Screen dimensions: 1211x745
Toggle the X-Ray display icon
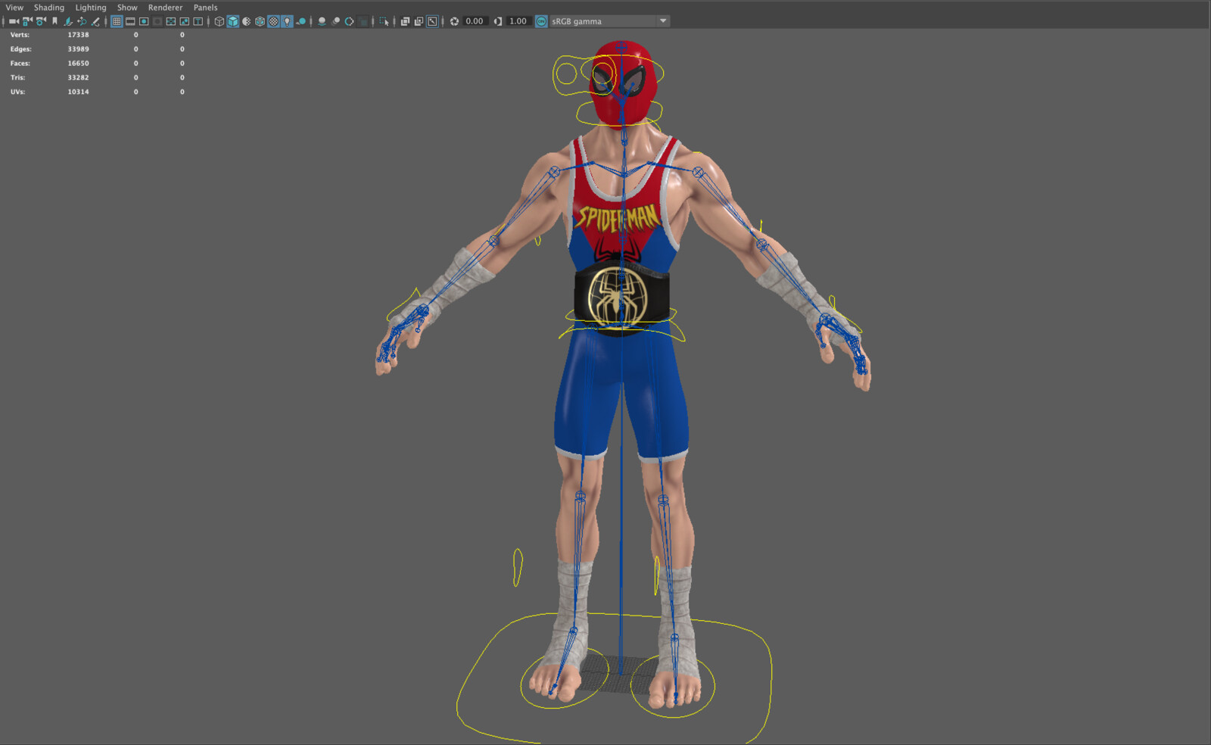click(405, 21)
